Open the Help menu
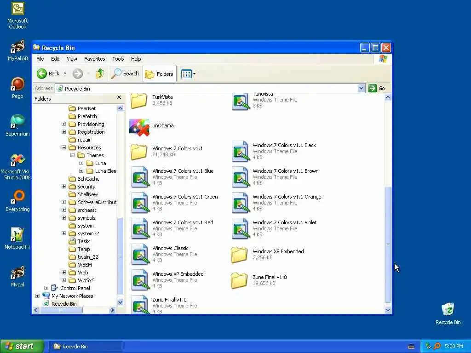Image resolution: width=471 pixels, height=353 pixels. (136, 59)
